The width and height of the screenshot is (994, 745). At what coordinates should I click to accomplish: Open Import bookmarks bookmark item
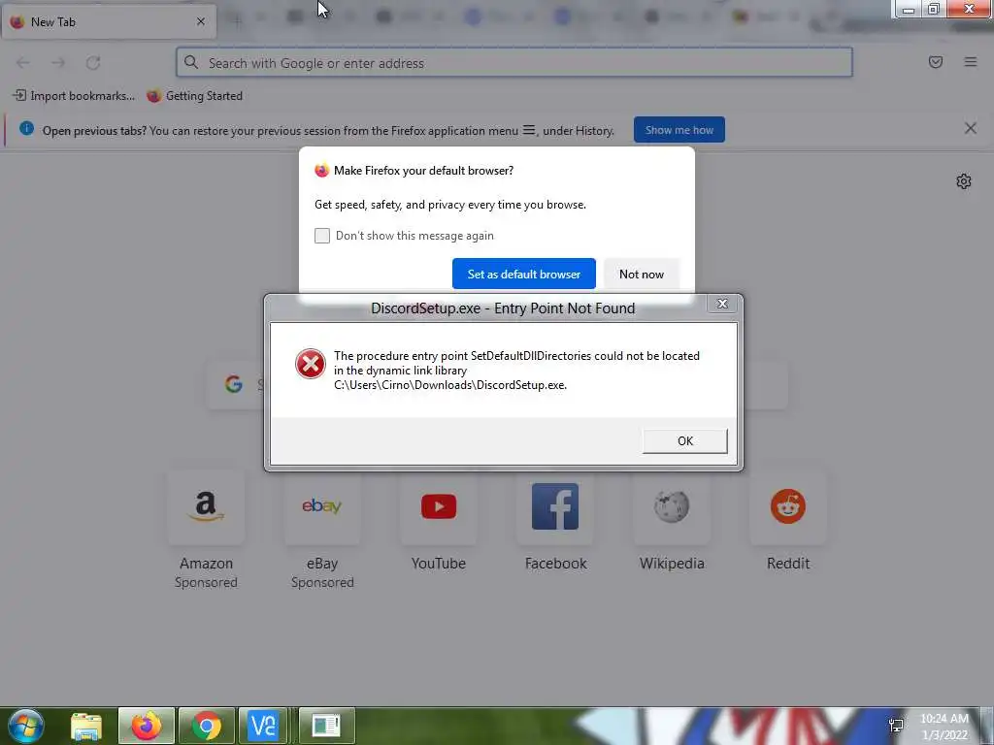click(74, 96)
